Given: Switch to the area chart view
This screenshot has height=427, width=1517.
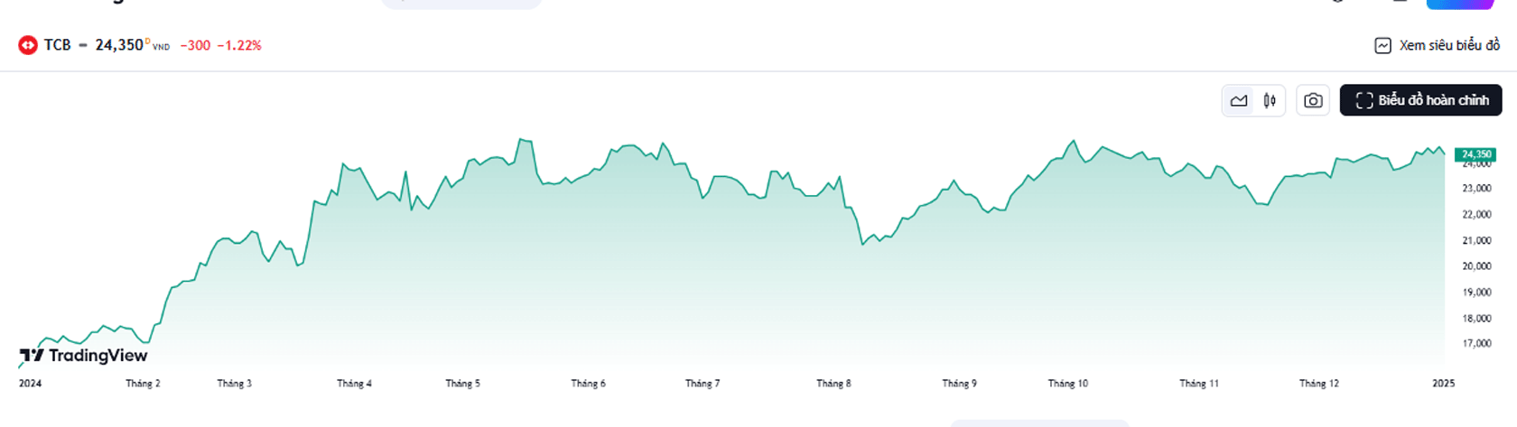Looking at the screenshot, I should 1239,100.
